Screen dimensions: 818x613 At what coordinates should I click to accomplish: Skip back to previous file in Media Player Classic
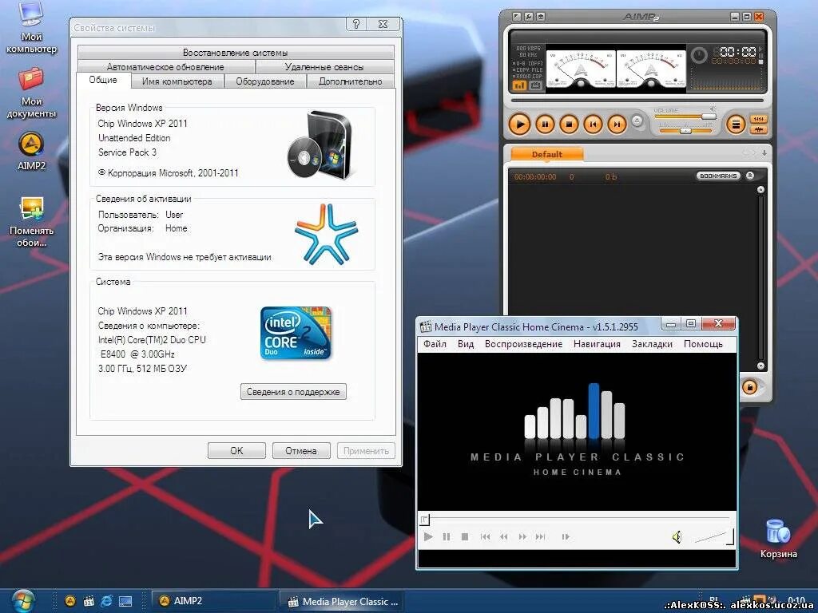click(485, 537)
